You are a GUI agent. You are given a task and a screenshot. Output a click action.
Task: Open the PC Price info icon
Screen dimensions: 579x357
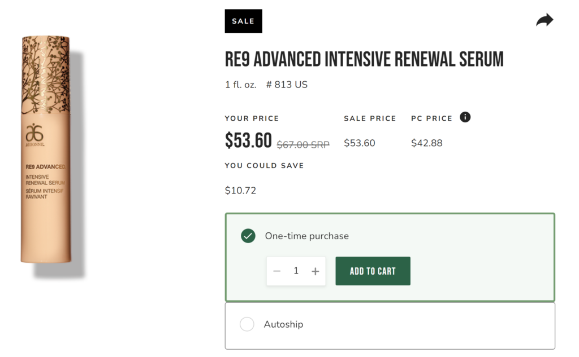pos(465,117)
